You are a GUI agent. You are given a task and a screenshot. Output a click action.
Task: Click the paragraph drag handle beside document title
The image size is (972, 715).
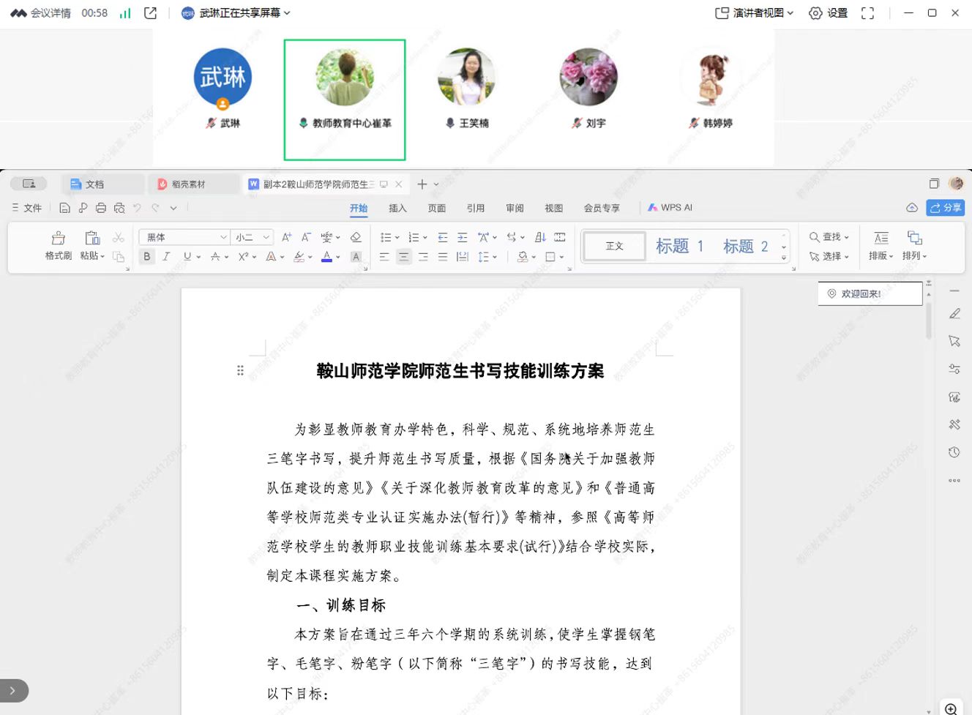[x=240, y=370]
